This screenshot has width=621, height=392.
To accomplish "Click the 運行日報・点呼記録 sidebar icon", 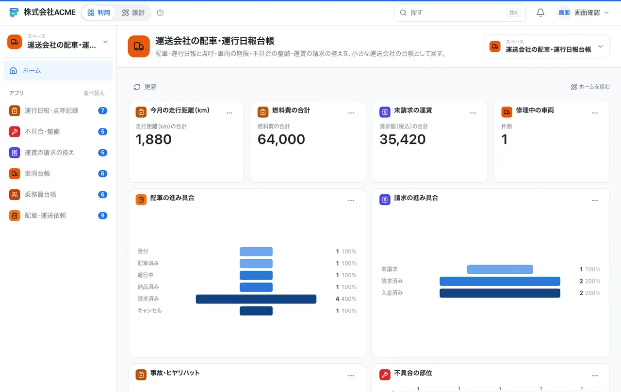I will tap(15, 110).
